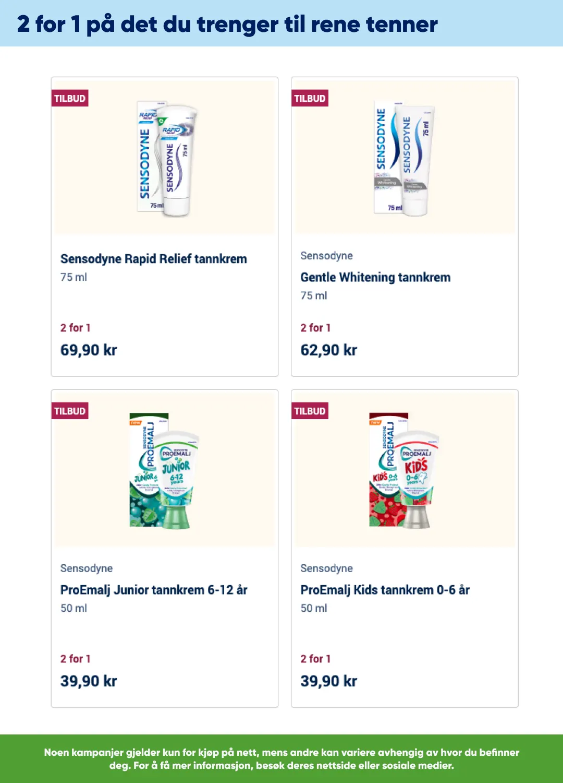Click TILBUD badge on ProEmalj Kids card
The width and height of the screenshot is (563, 783).
tap(310, 411)
